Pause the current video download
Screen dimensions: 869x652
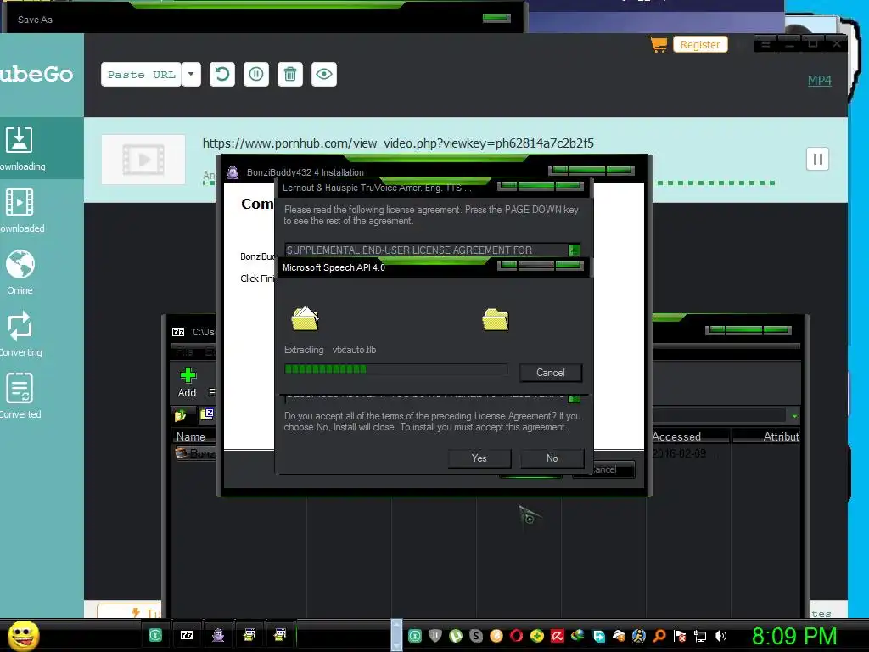coord(817,159)
